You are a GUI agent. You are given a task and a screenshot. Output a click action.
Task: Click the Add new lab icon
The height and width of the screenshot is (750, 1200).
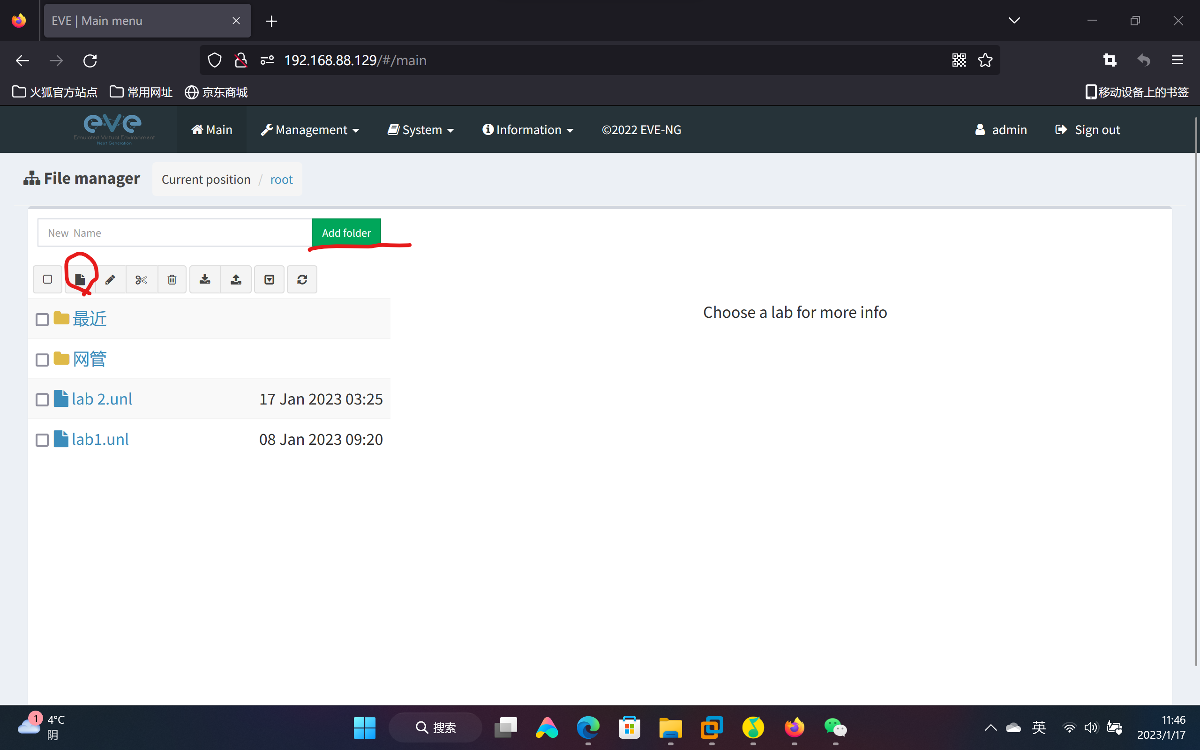click(x=80, y=279)
